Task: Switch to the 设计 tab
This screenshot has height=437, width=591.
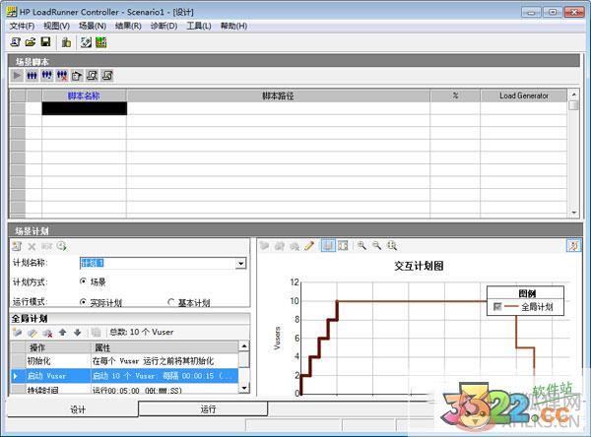Action: click(x=73, y=409)
